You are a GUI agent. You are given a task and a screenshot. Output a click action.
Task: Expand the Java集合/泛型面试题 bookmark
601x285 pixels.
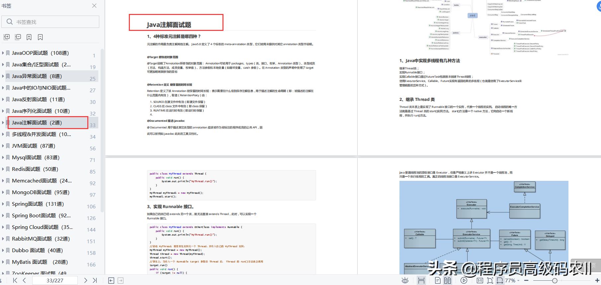click(3, 64)
